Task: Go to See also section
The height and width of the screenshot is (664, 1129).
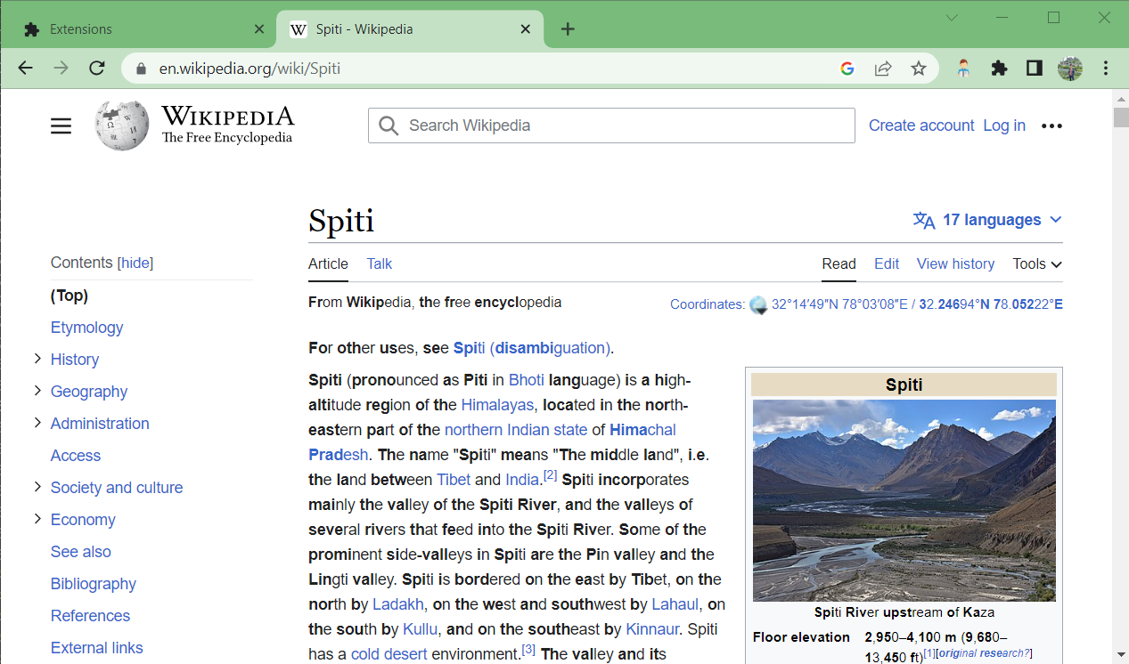Action: click(81, 552)
